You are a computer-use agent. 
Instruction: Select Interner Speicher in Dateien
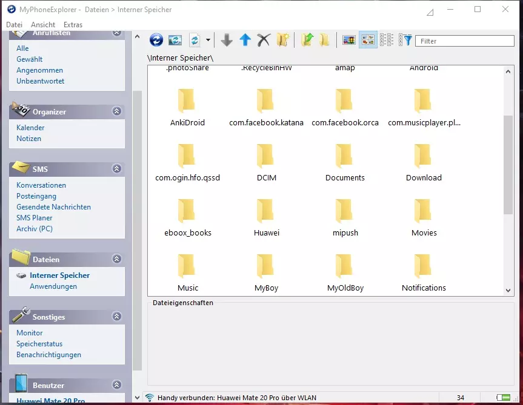[x=60, y=275]
